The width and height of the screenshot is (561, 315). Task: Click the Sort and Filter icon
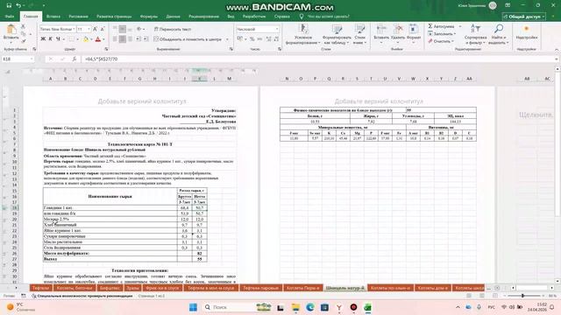pyautogui.click(x=475, y=29)
